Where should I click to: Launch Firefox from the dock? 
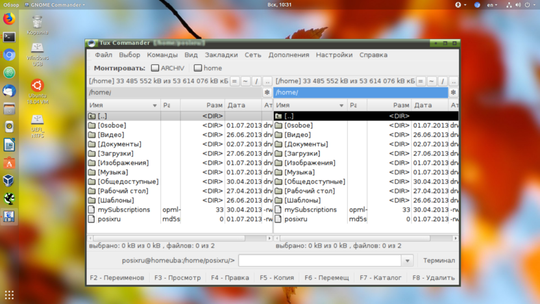[9, 19]
